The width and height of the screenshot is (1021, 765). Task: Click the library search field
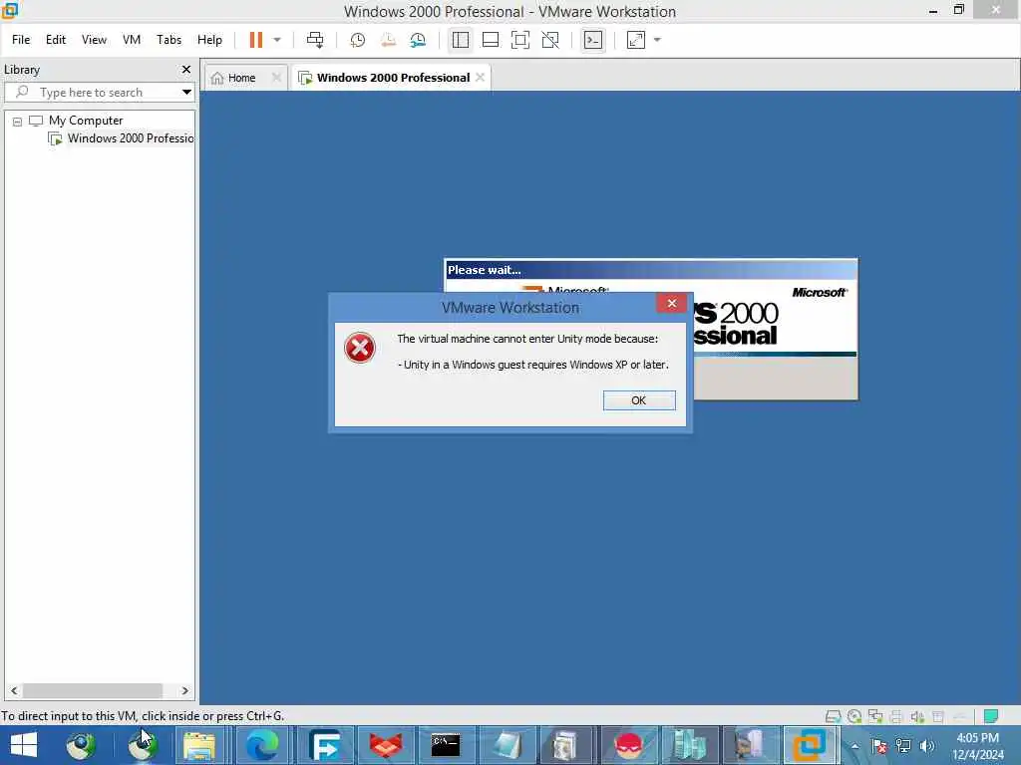coord(99,92)
